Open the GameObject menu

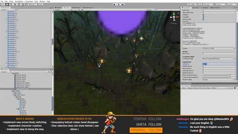pos(19,1)
